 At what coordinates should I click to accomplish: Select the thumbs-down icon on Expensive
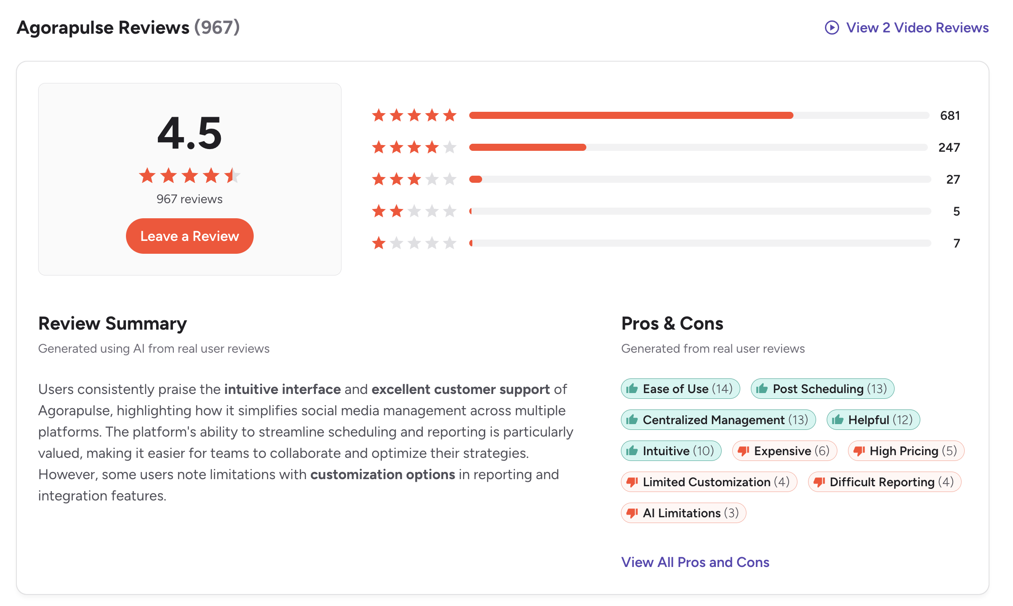tap(743, 451)
